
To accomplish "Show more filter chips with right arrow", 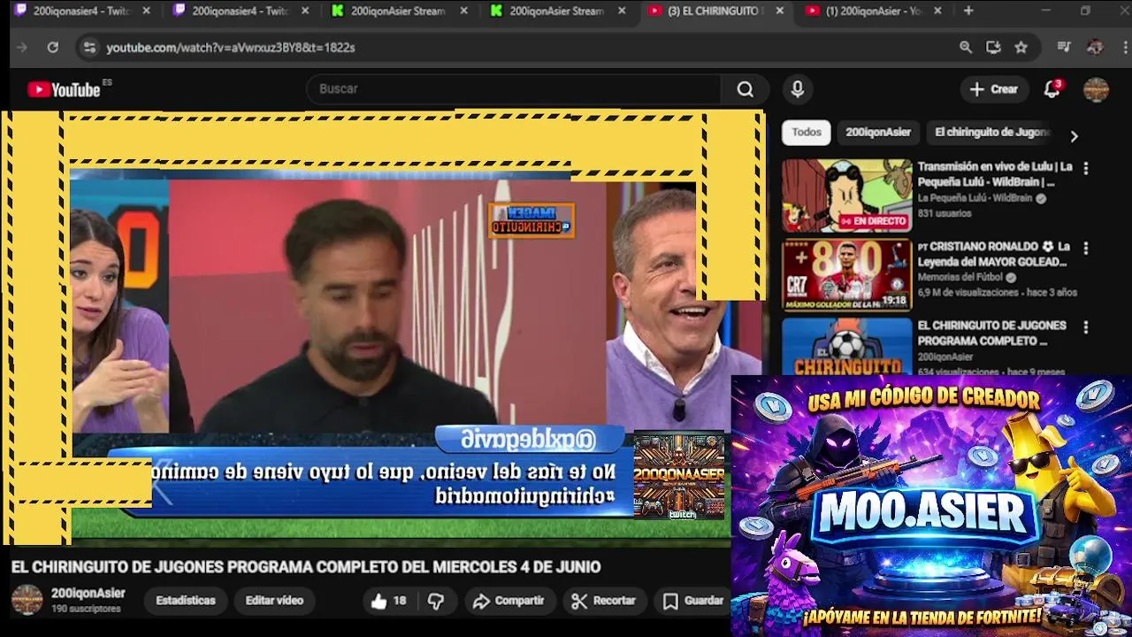I will pos(1074,136).
